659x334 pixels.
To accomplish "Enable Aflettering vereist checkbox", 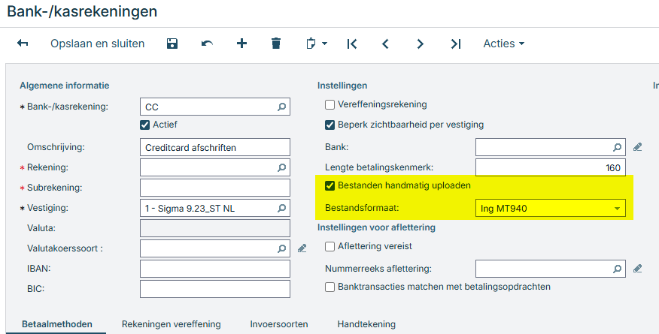I will (x=330, y=246).
